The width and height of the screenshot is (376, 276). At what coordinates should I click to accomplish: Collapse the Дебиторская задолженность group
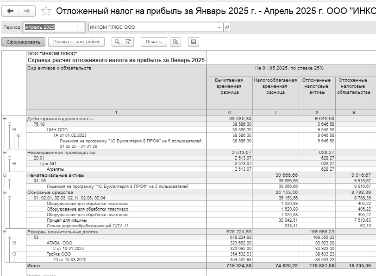pos(5,118)
